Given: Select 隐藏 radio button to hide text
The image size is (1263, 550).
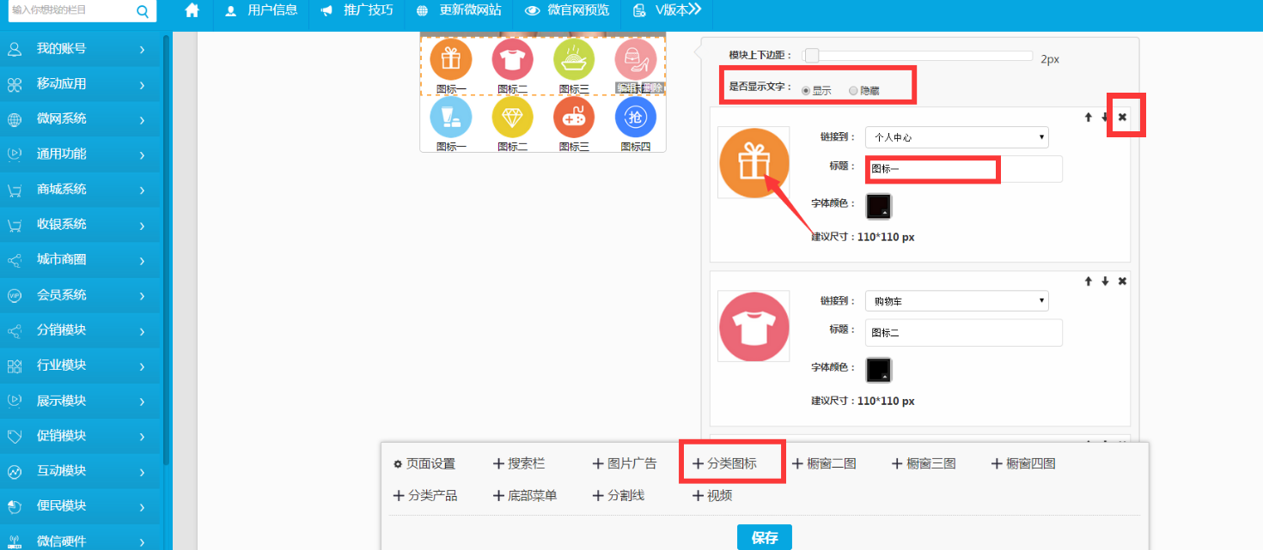Looking at the screenshot, I should [852, 90].
